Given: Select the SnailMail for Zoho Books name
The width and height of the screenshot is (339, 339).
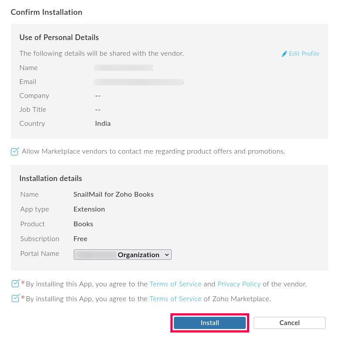Looking at the screenshot, I should 113,195.
